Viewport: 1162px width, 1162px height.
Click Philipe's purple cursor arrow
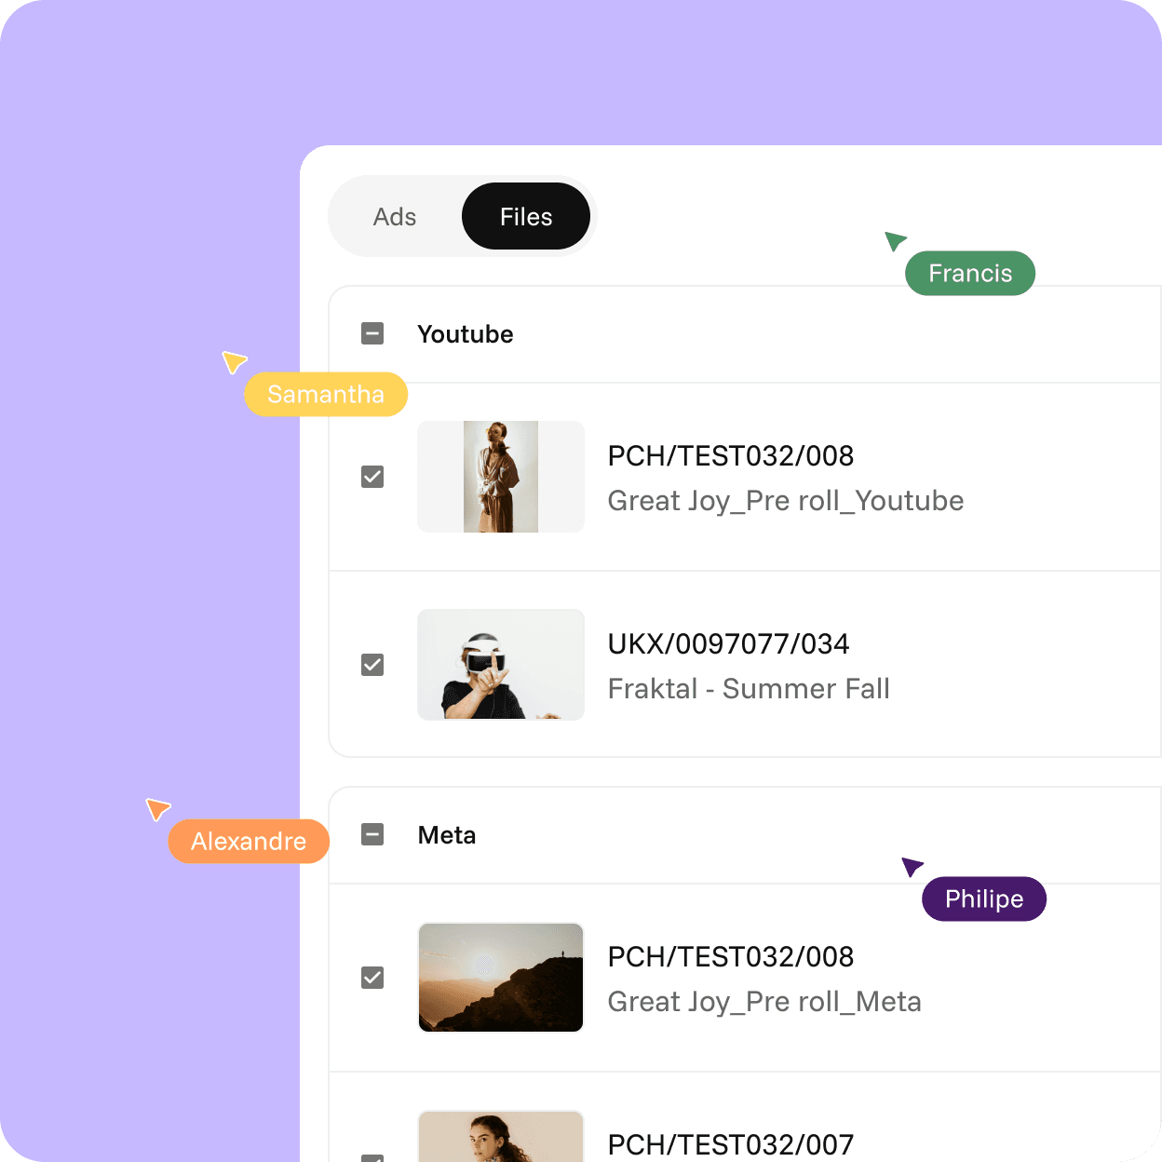[912, 867]
